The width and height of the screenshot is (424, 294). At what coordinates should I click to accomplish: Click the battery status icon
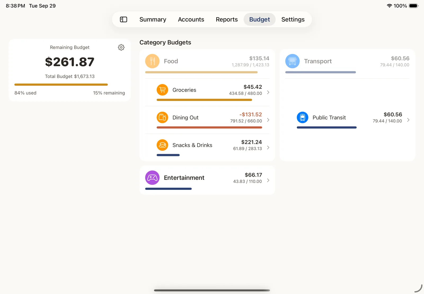click(x=413, y=6)
